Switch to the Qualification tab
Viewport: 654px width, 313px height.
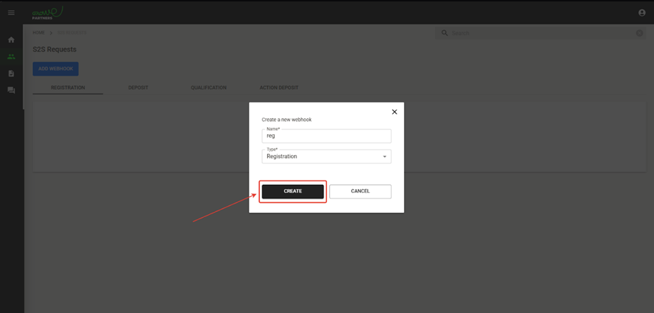click(x=209, y=88)
